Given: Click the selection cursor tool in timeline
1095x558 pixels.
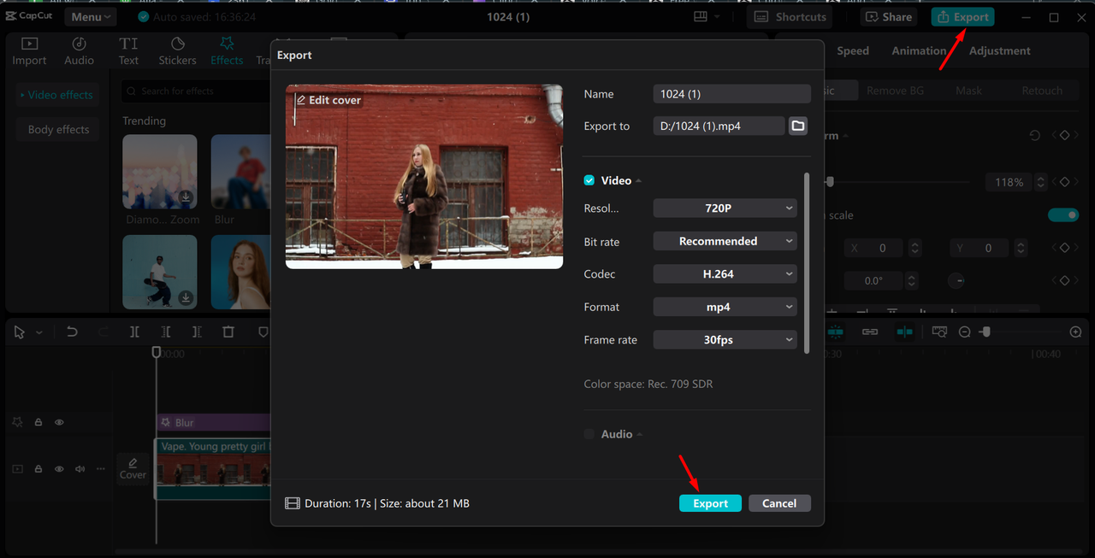Looking at the screenshot, I should click(x=20, y=332).
